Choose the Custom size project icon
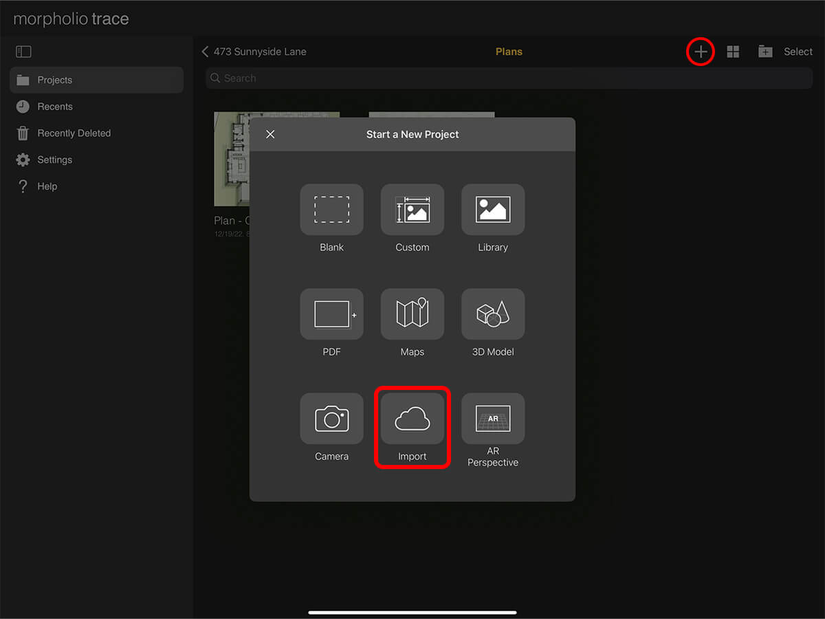Screen dimensions: 825x619 [x=412, y=210]
